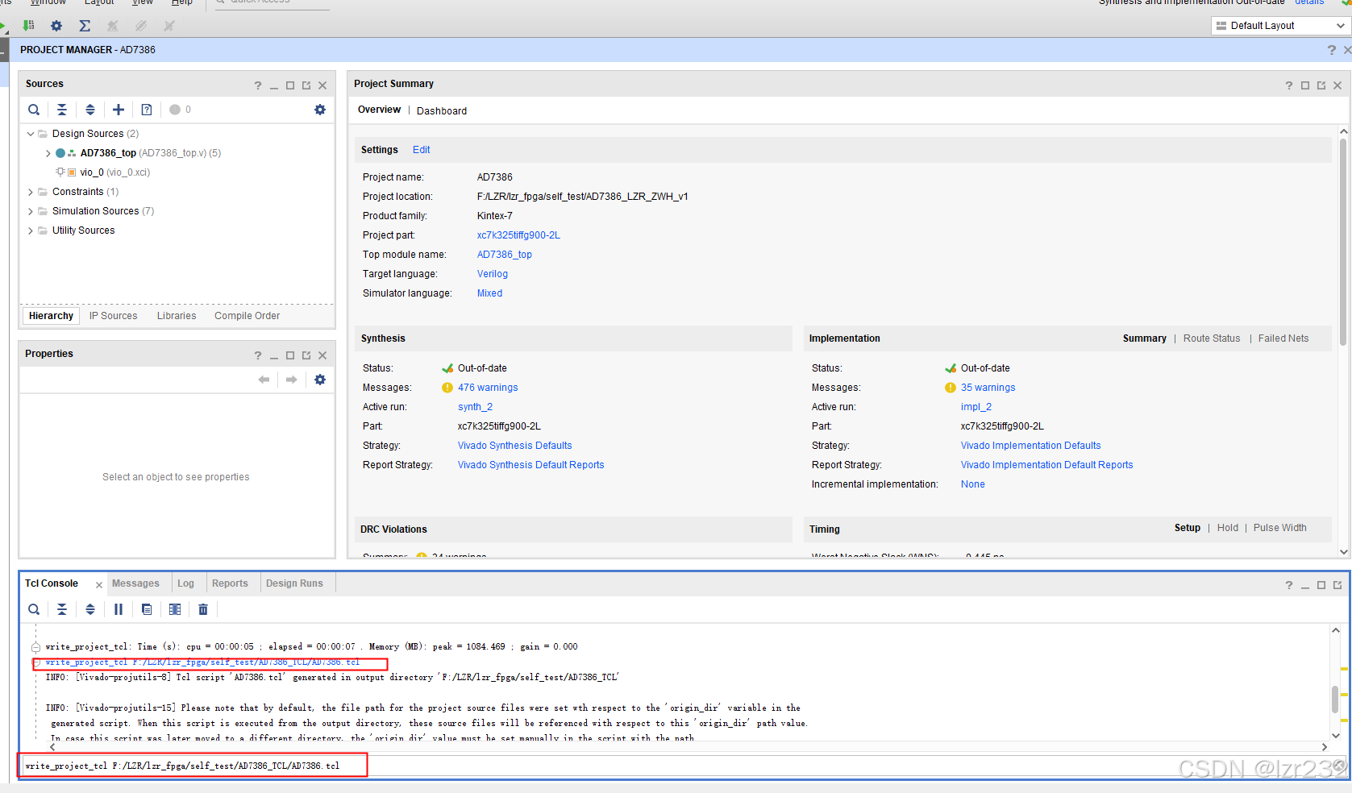Show Hold timing summary

pos(1228,528)
